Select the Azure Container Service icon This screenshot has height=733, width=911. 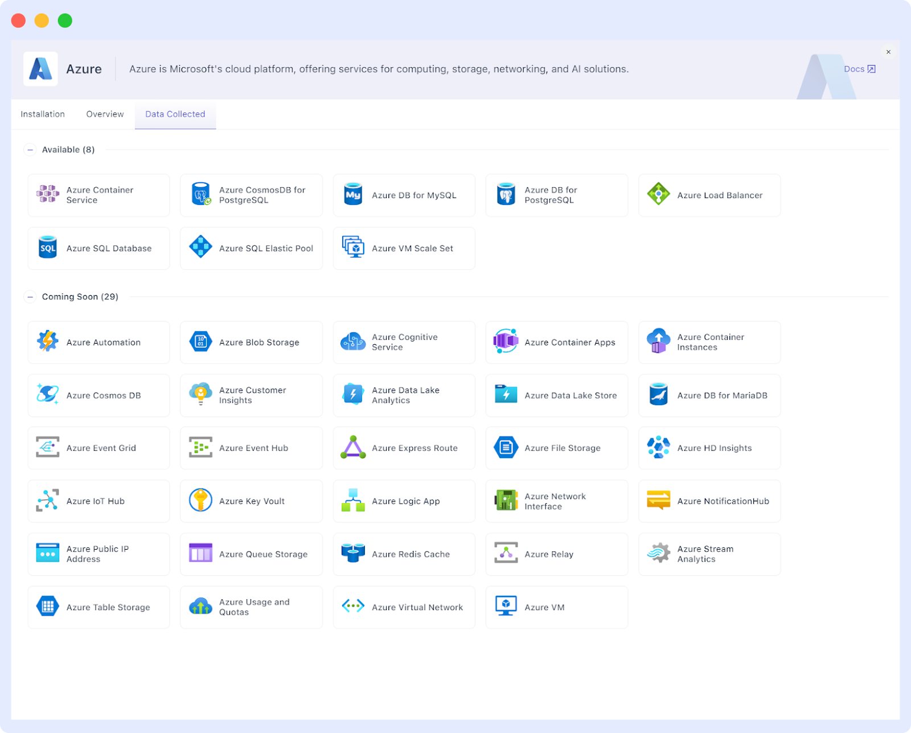[47, 195]
